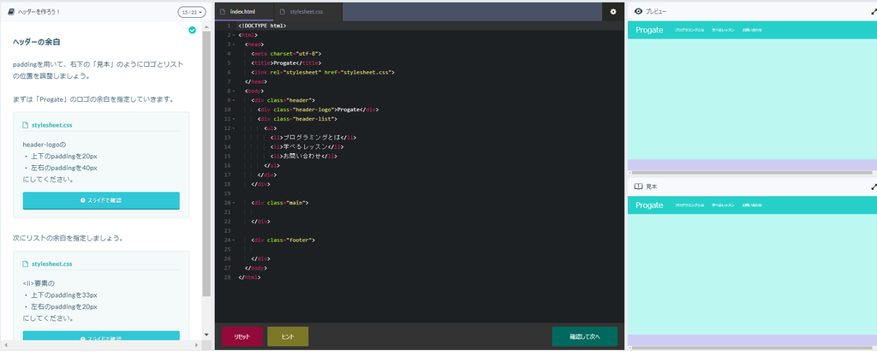Screen dimensions: 877x356
Task: Click the ヘッダーの余白 heading
Action: 36,42
